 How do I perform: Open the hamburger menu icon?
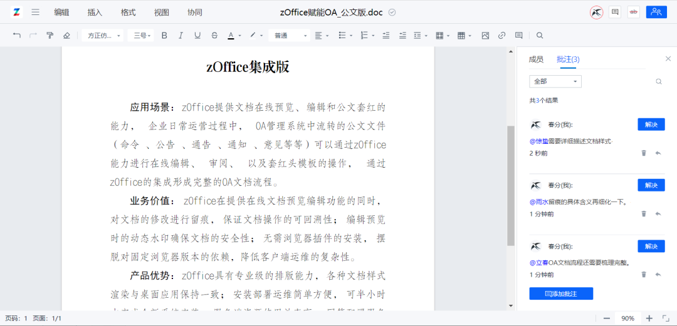point(35,13)
